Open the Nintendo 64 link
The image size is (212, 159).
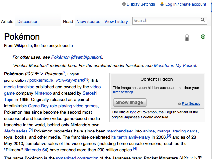pos(36,150)
